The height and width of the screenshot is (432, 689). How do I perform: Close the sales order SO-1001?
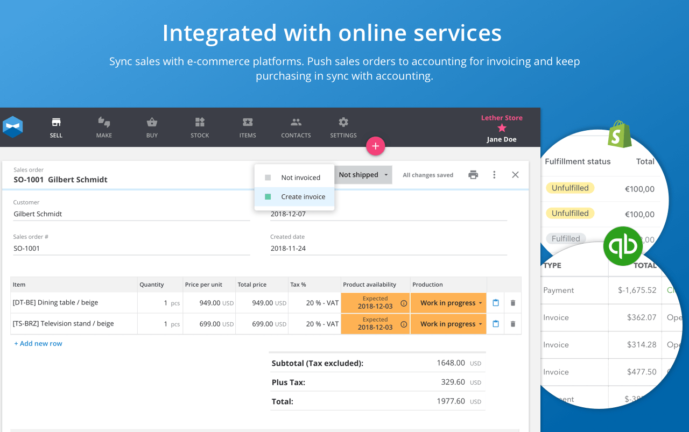tap(515, 175)
